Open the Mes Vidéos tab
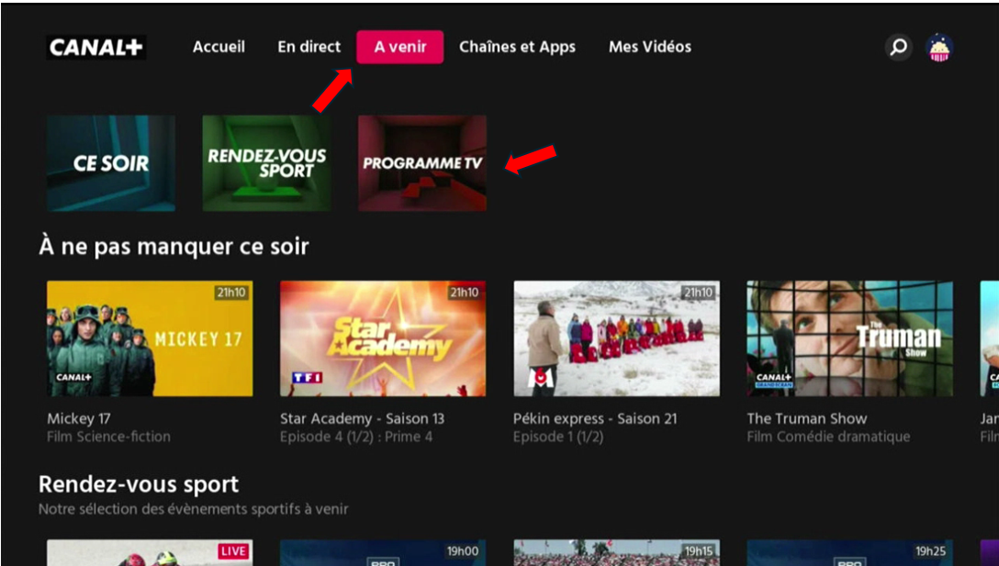The image size is (999, 566). pos(649,47)
